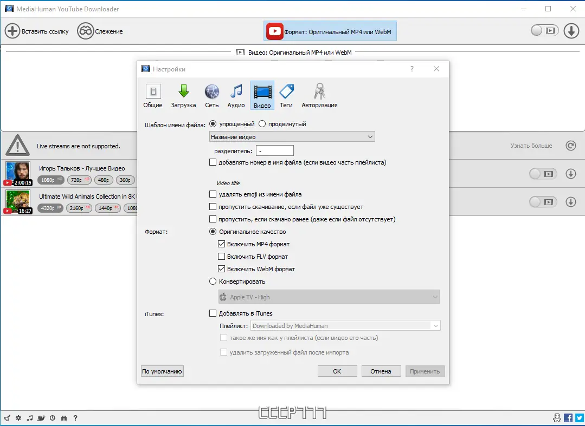Click the red YouTube format icon
The width and height of the screenshot is (585, 426).
[274, 31]
